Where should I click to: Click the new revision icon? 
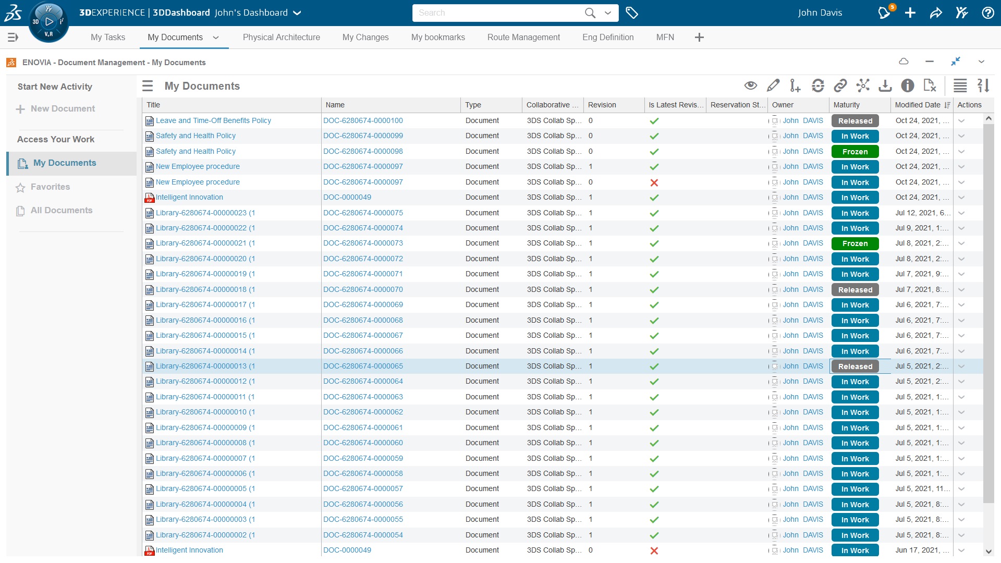tap(795, 85)
